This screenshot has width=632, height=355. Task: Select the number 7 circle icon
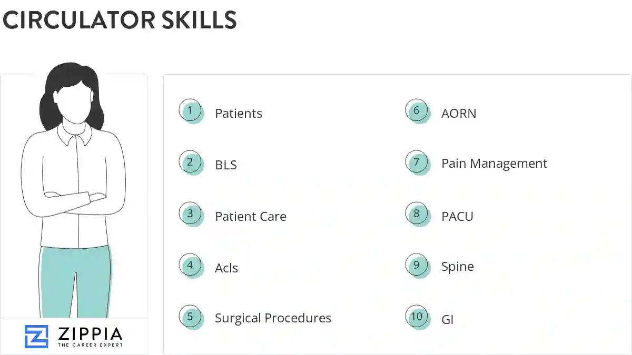point(417,162)
